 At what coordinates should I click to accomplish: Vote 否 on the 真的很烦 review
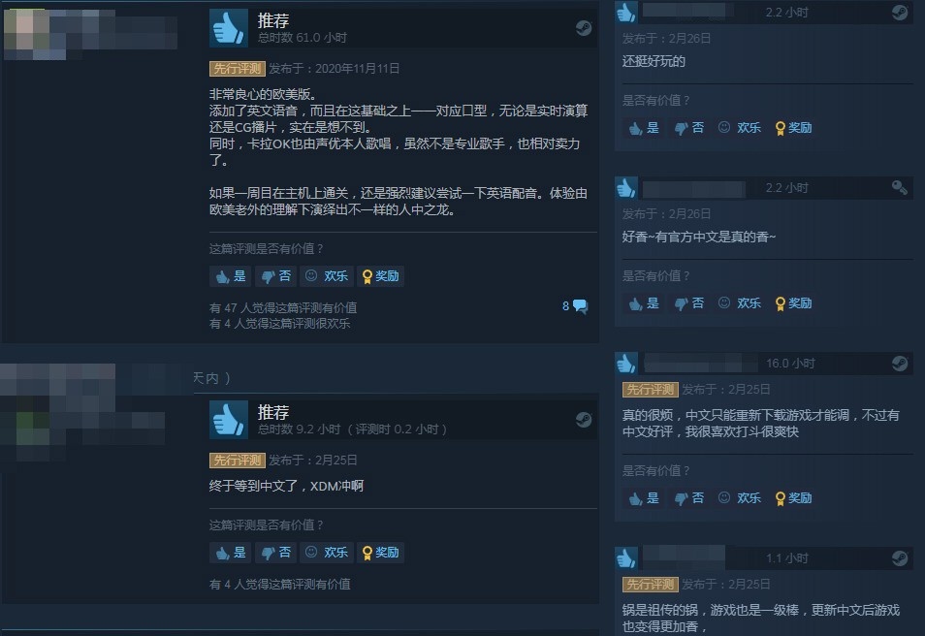pos(689,498)
